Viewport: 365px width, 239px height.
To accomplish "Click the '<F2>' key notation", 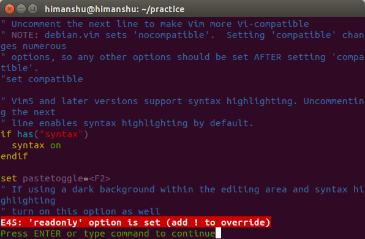I will pyautogui.click(x=100, y=178).
